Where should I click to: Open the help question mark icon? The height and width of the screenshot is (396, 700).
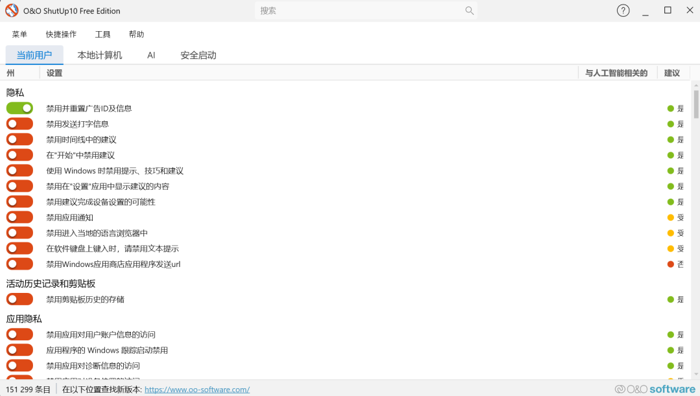[x=623, y=11]
